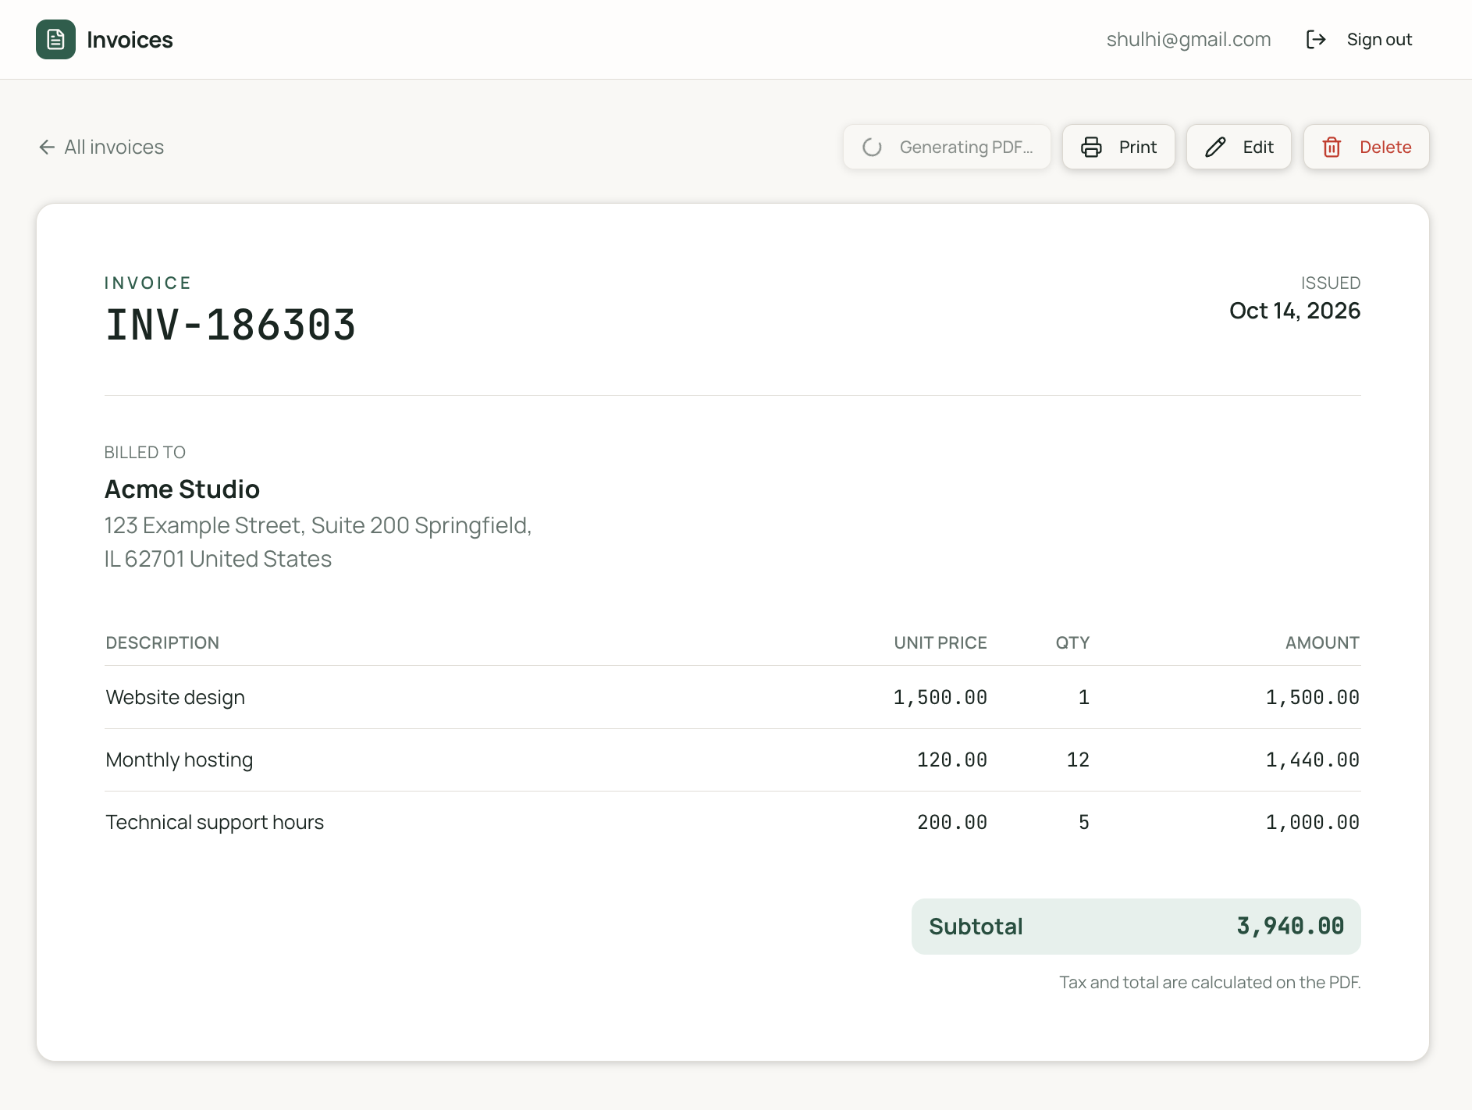This screenshot has width=1472, height=1110.
Task: Click Technical support unit price 200.00
Action: click(x=952, y=822)
